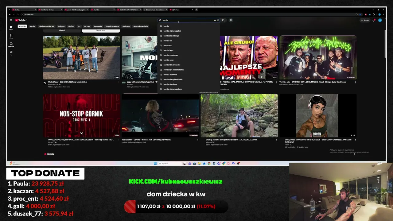Choose the 'bomba boys' suggestion
The width and height of the screenshot is (393, 221).
[x=188, y=50]
